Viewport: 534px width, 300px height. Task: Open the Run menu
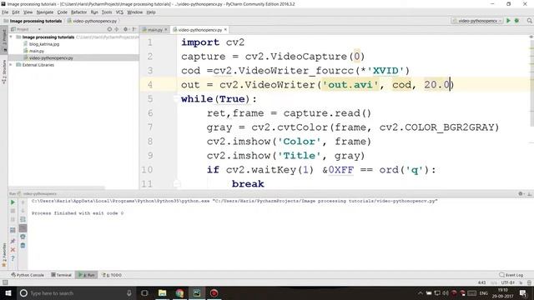(94, 12)
